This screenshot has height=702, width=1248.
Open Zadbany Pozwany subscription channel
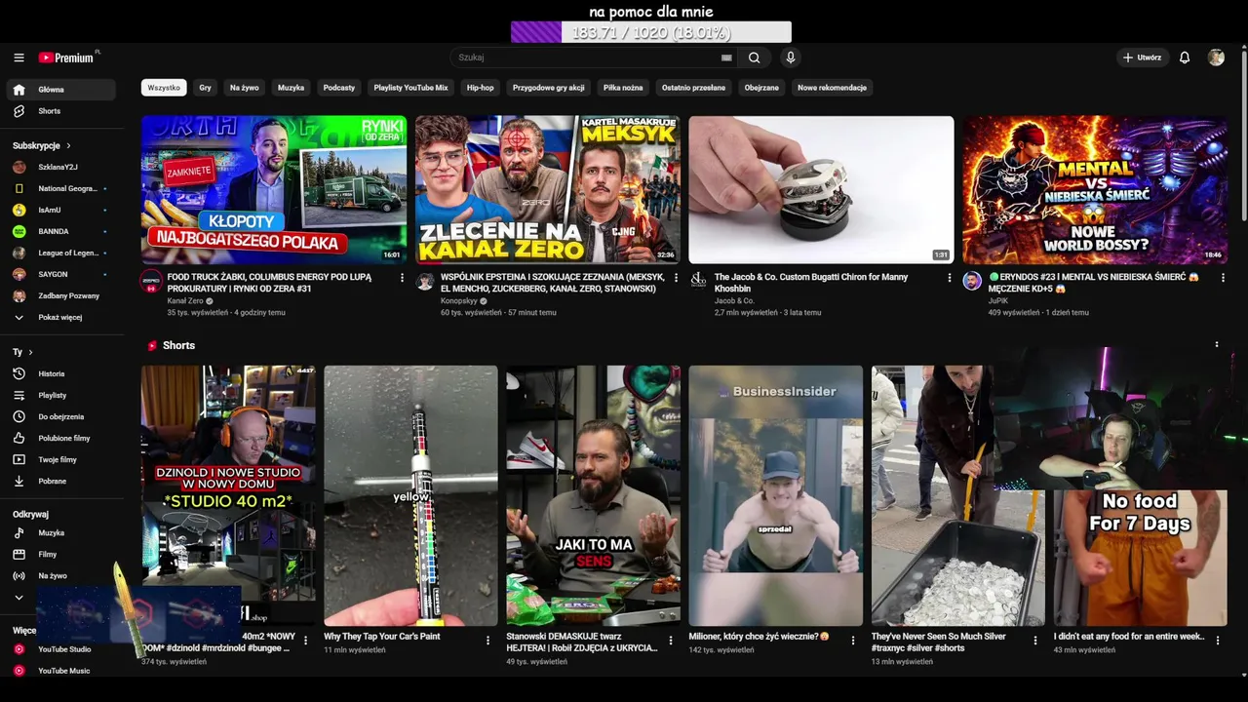pos(61,295)
